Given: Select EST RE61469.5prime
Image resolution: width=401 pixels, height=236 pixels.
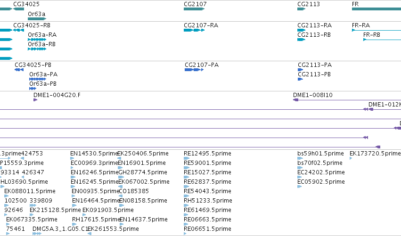Looking at the screenshot, I should [207, 210].
